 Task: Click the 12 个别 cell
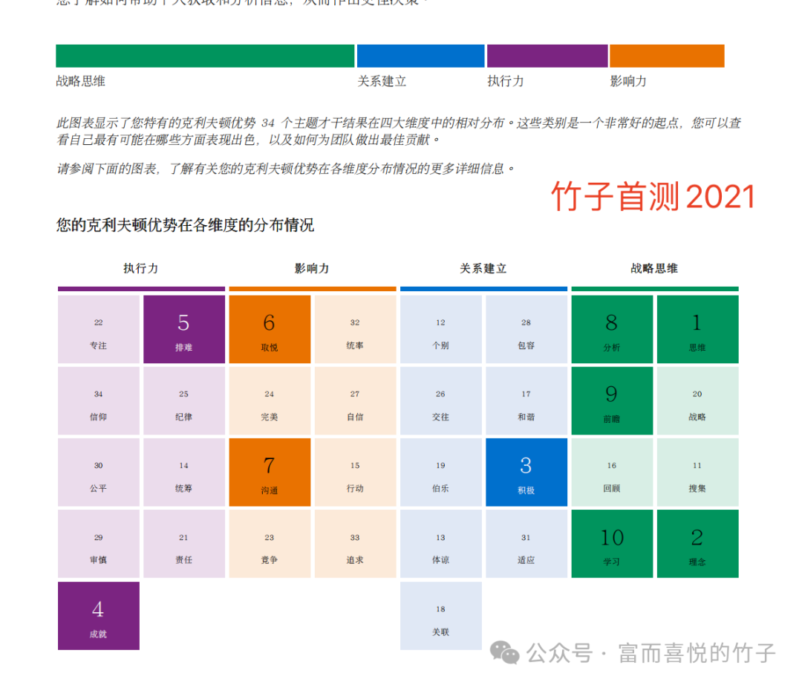(x=441, y=329)
